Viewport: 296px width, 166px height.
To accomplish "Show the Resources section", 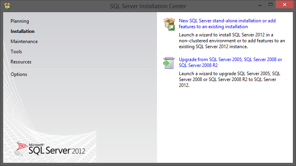I will click(21, 62).
